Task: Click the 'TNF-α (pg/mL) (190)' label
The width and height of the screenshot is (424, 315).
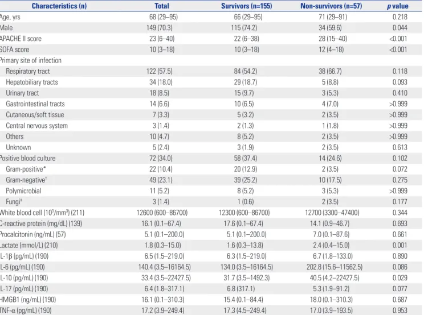Action: click(x=26, y=310)
